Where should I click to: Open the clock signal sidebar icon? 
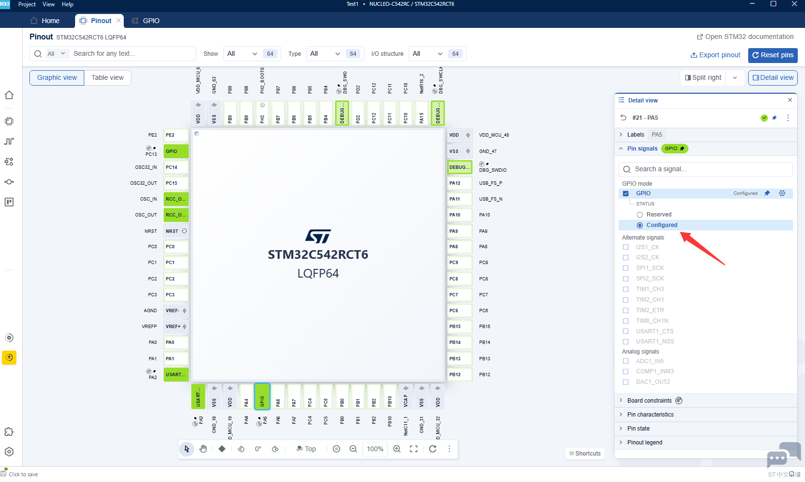click(x=9, y=141)
